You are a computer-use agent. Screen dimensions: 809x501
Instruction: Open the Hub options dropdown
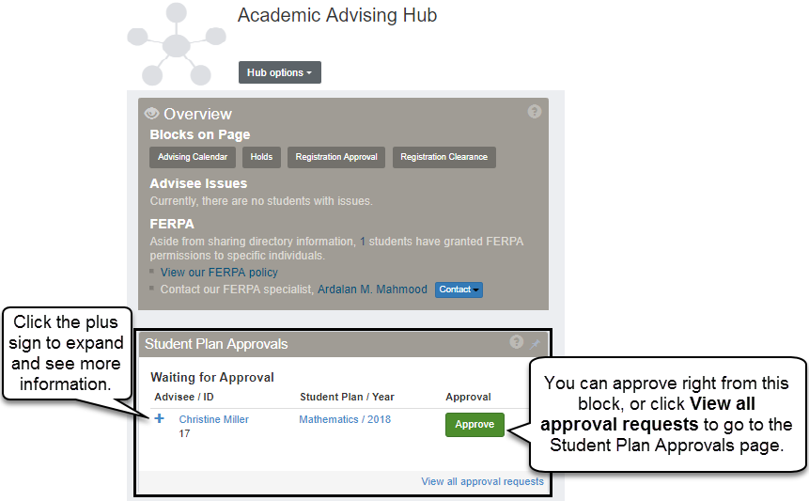coord(280,72)
